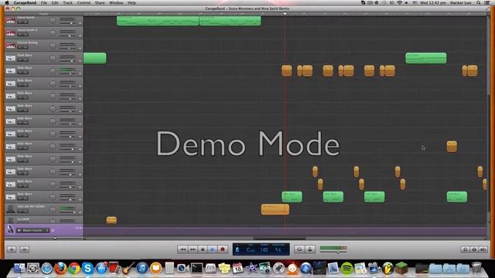The image size is (495, 278).
Task: Open the Share menu
Action: click(x=100, y=2)
